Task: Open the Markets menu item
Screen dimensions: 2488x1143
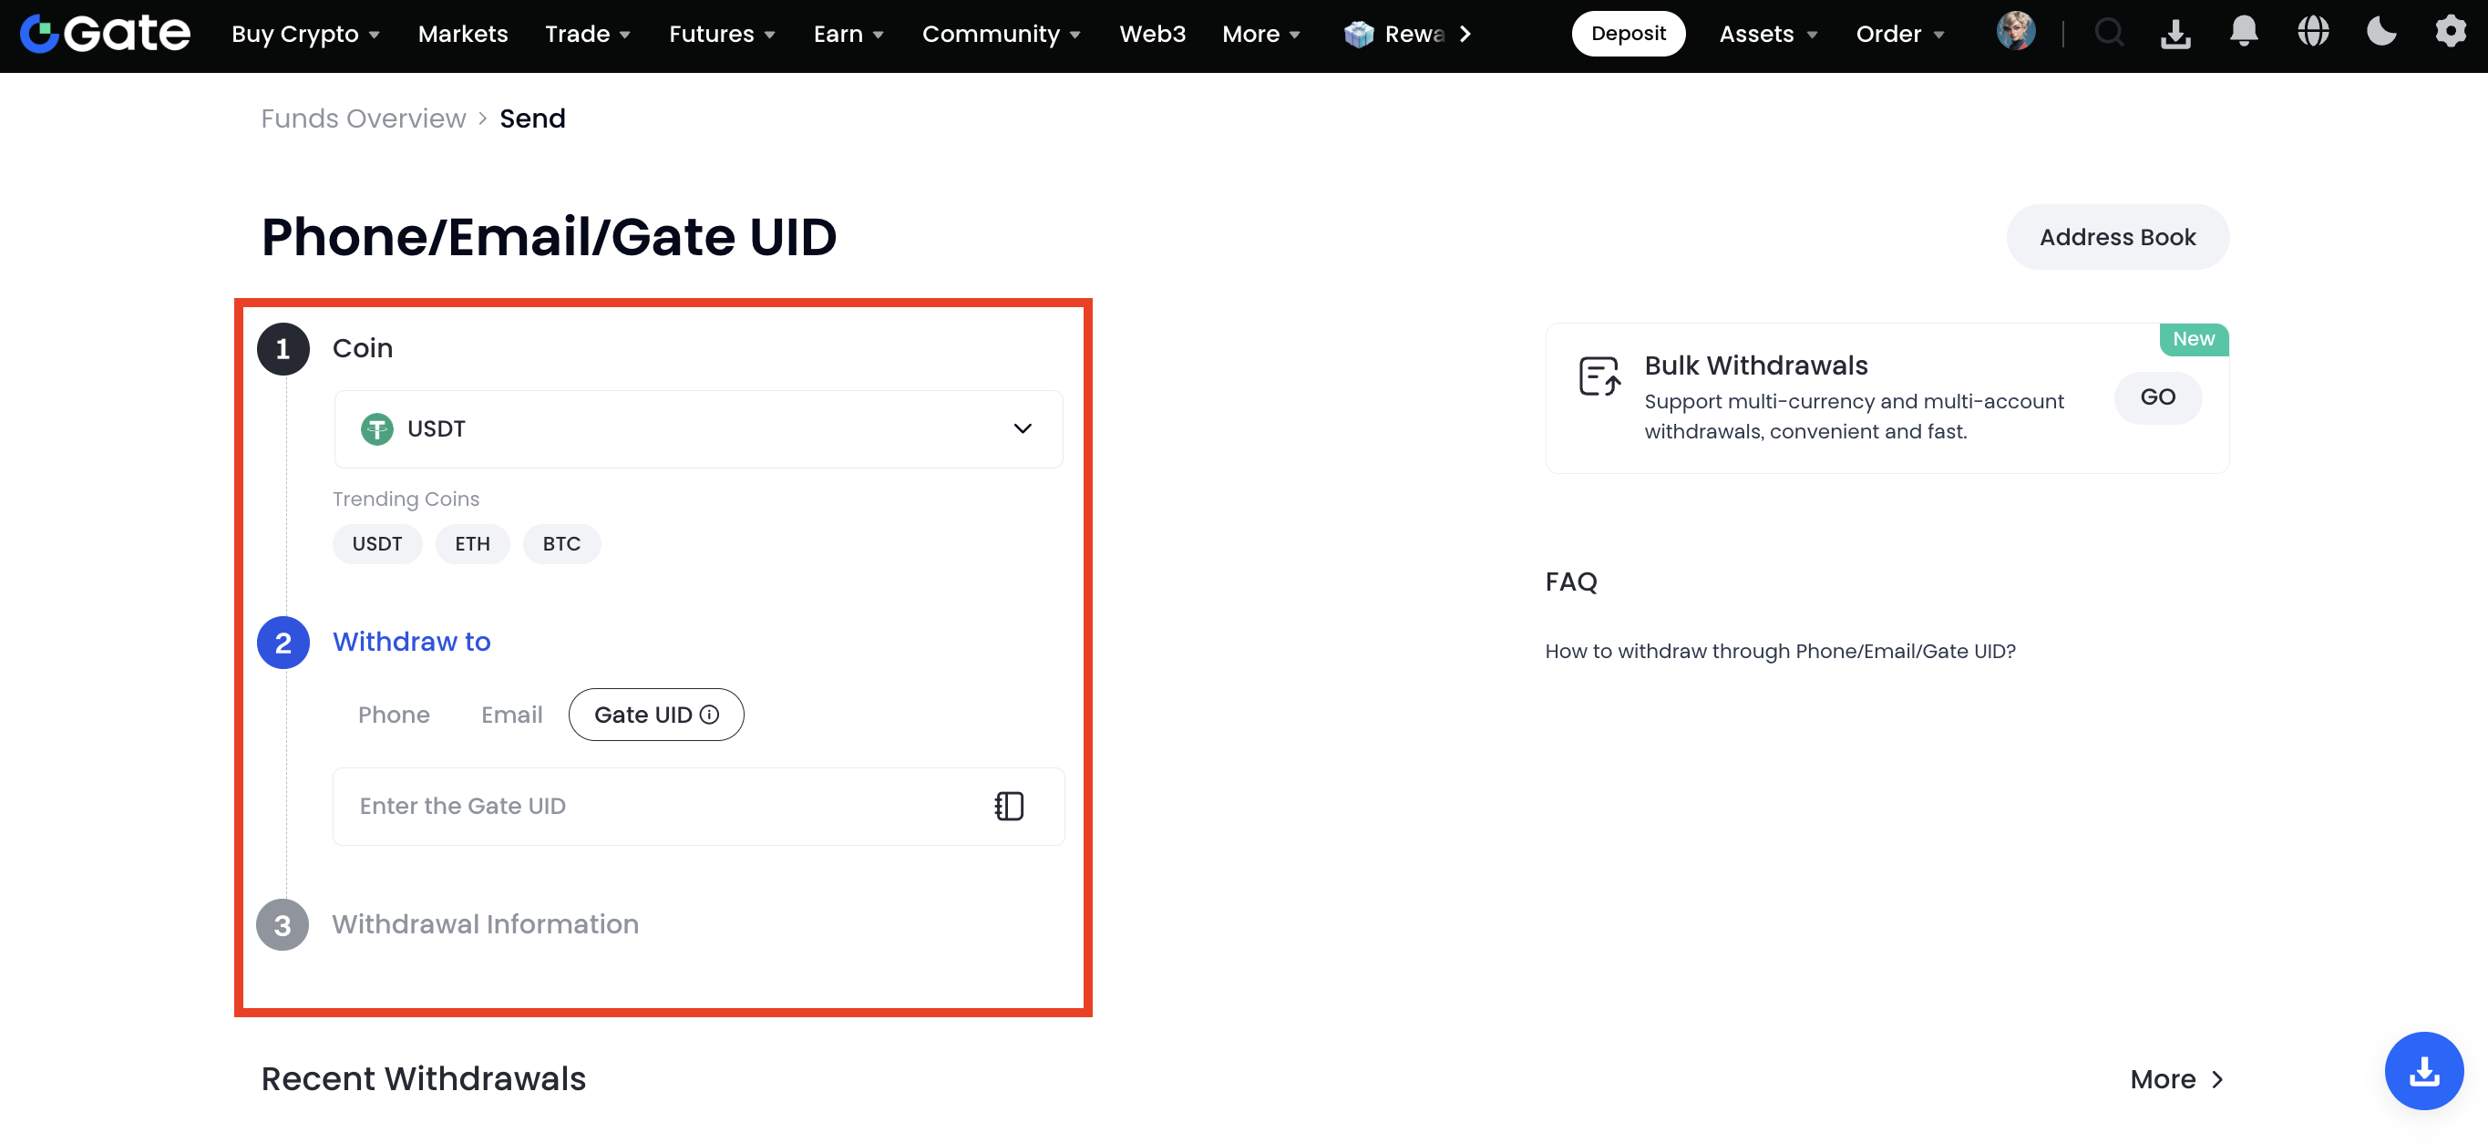Action: click(463, 34)
